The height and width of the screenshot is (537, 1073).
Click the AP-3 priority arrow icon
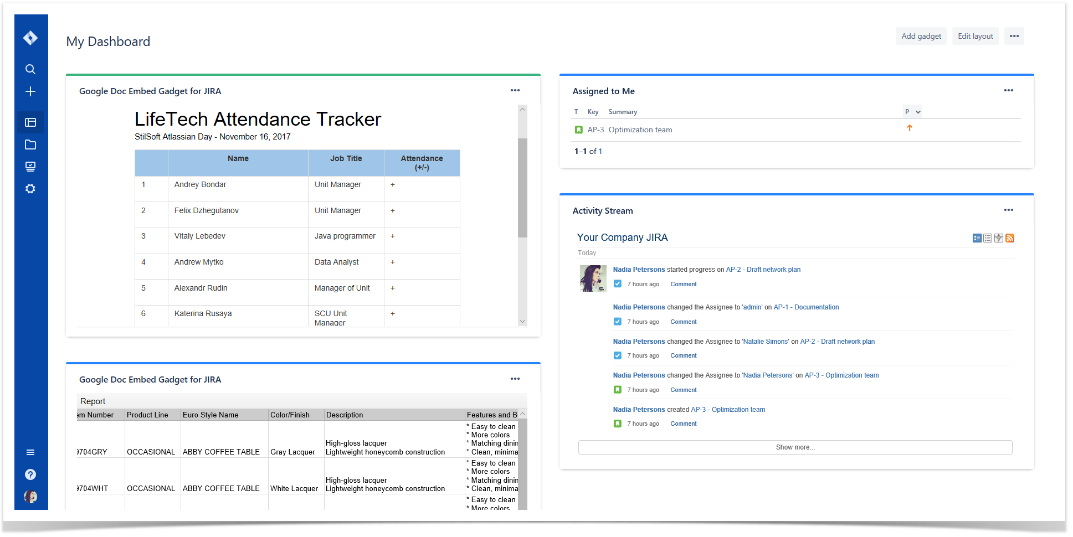(909, 128)
